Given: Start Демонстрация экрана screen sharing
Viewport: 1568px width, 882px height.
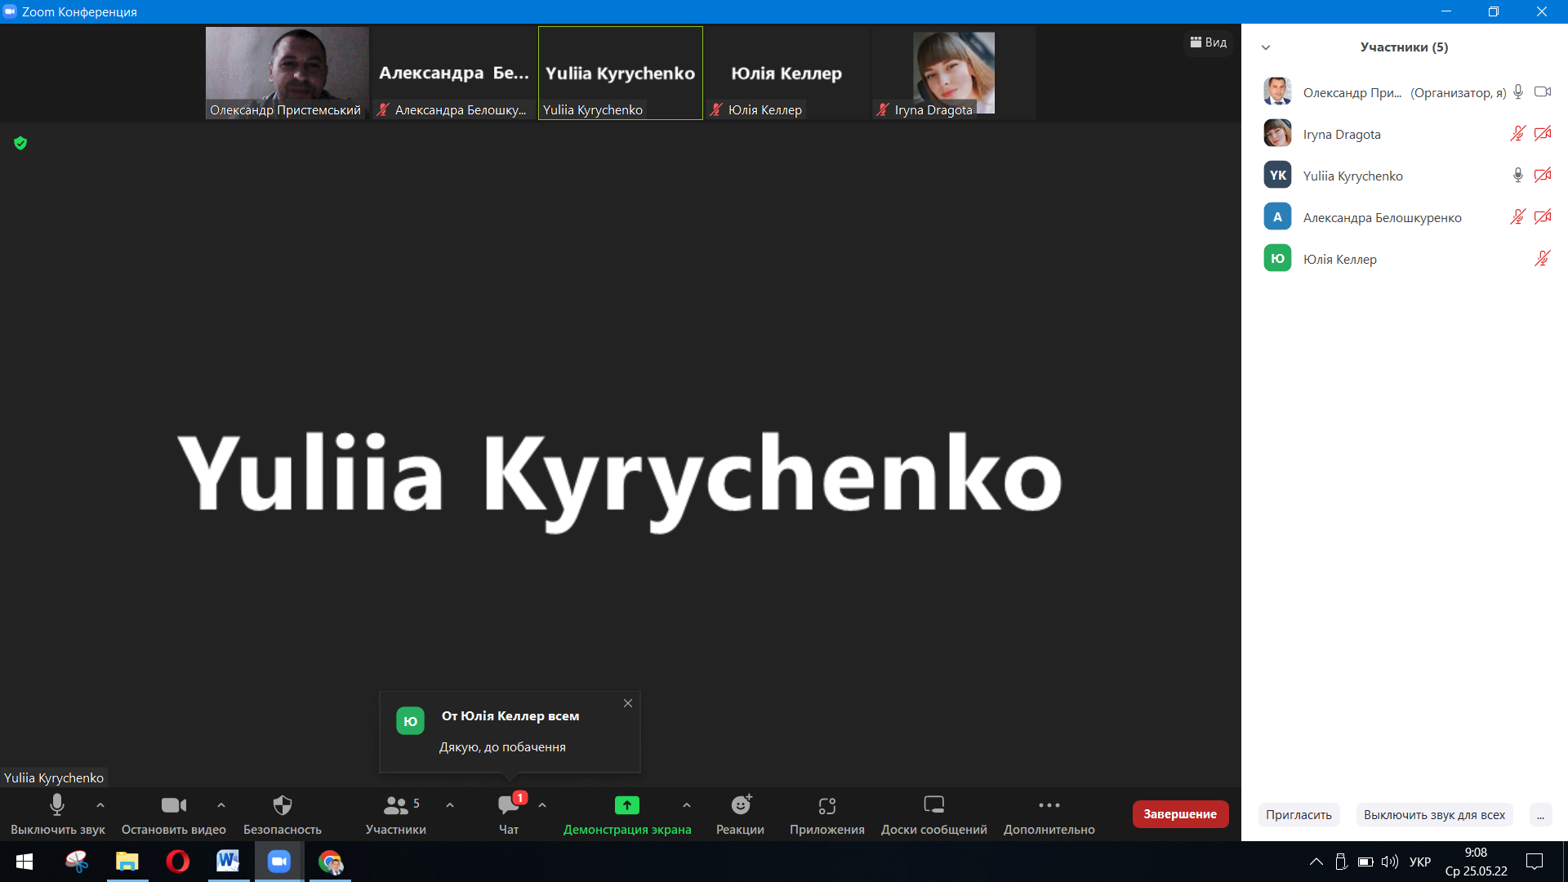Looking at the screenshot, I should 627,814.
